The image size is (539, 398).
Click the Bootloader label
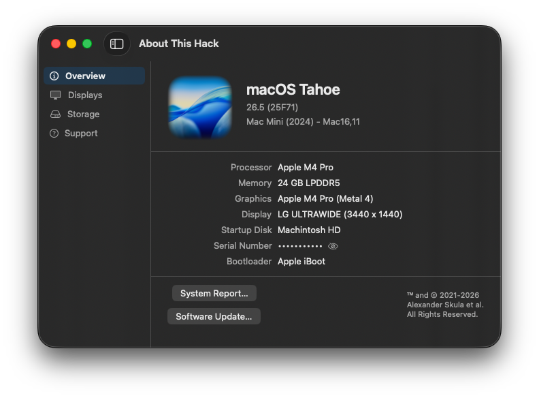tap(249, 261)
